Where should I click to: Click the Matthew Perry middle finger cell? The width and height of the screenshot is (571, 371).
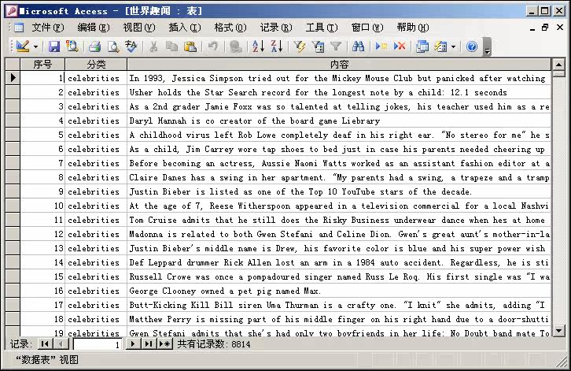coord(339,319)
